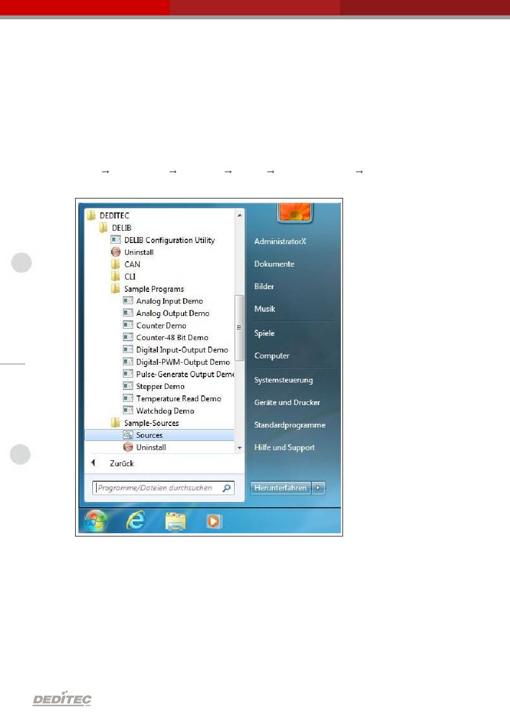Open Internet Explorer from the taskbar
This screenshot has height=721, width=510.
pos(136,521)
